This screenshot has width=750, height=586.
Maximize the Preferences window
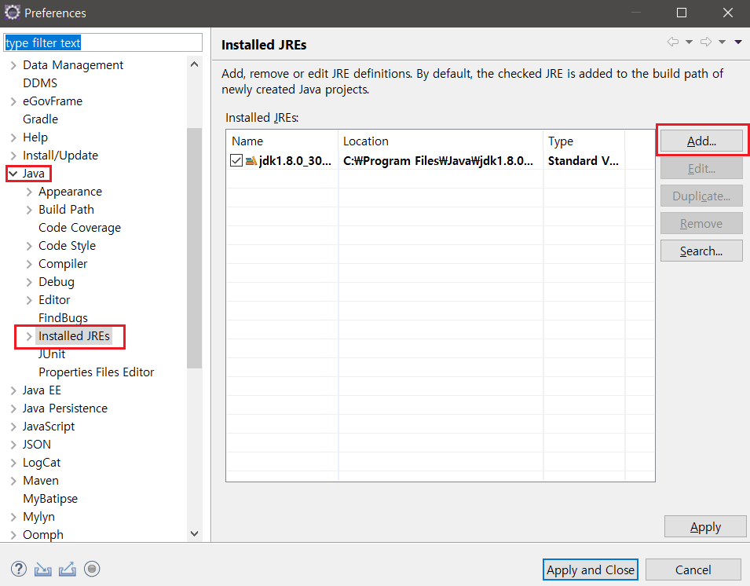[x=682, y=13]
